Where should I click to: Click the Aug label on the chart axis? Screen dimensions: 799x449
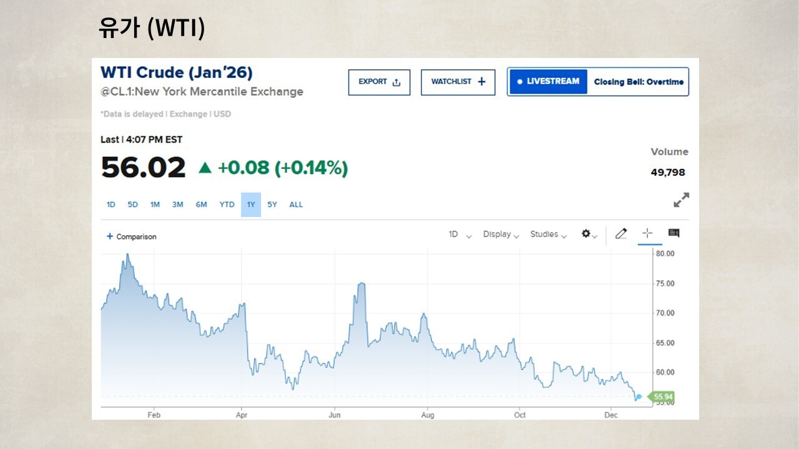click(x=428, y=415)
